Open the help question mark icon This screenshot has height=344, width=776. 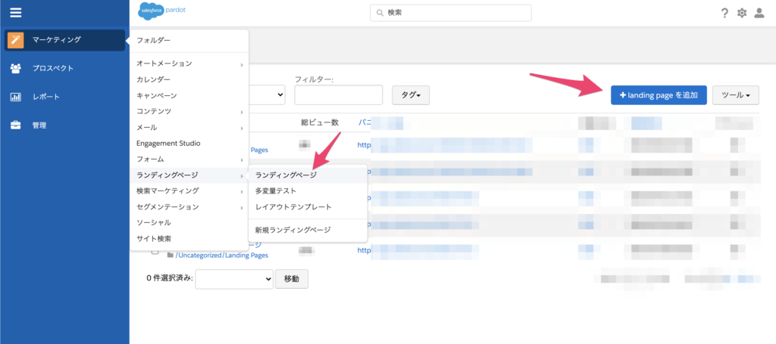pyautogui.click(x=724, y=14)
